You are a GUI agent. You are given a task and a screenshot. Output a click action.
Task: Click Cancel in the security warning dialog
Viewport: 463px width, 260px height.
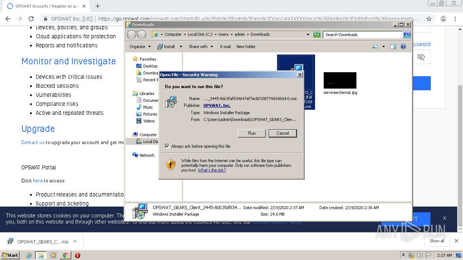[x=283, y=133]
